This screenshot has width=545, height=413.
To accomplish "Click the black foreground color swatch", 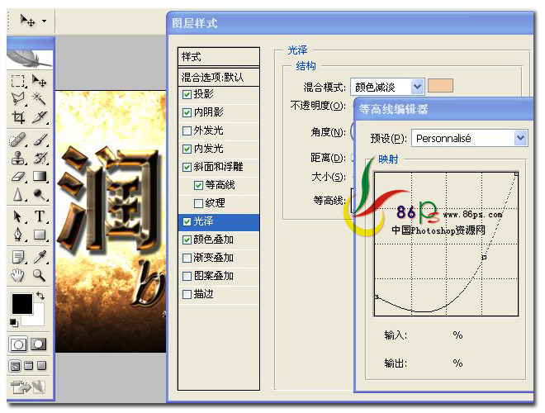I will tap(22, 303).
